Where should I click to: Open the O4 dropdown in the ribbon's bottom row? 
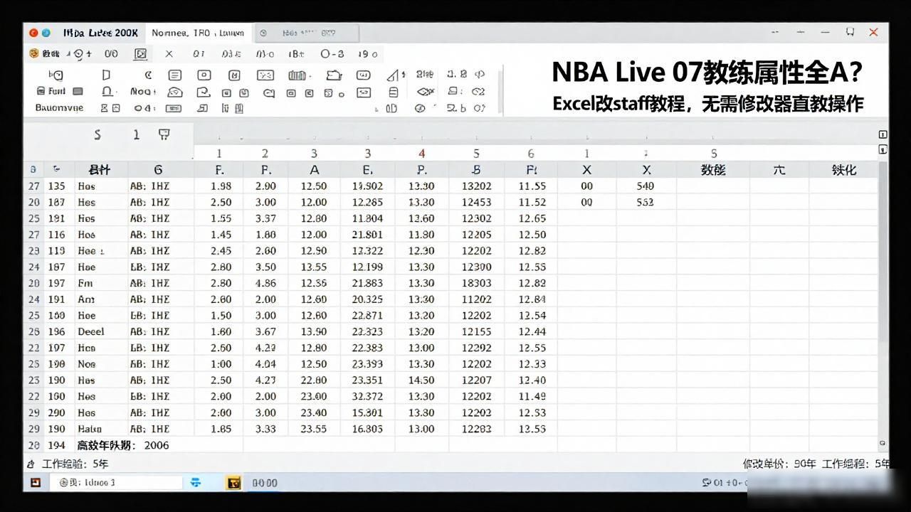pyautogui.click(x=144, y=108)
